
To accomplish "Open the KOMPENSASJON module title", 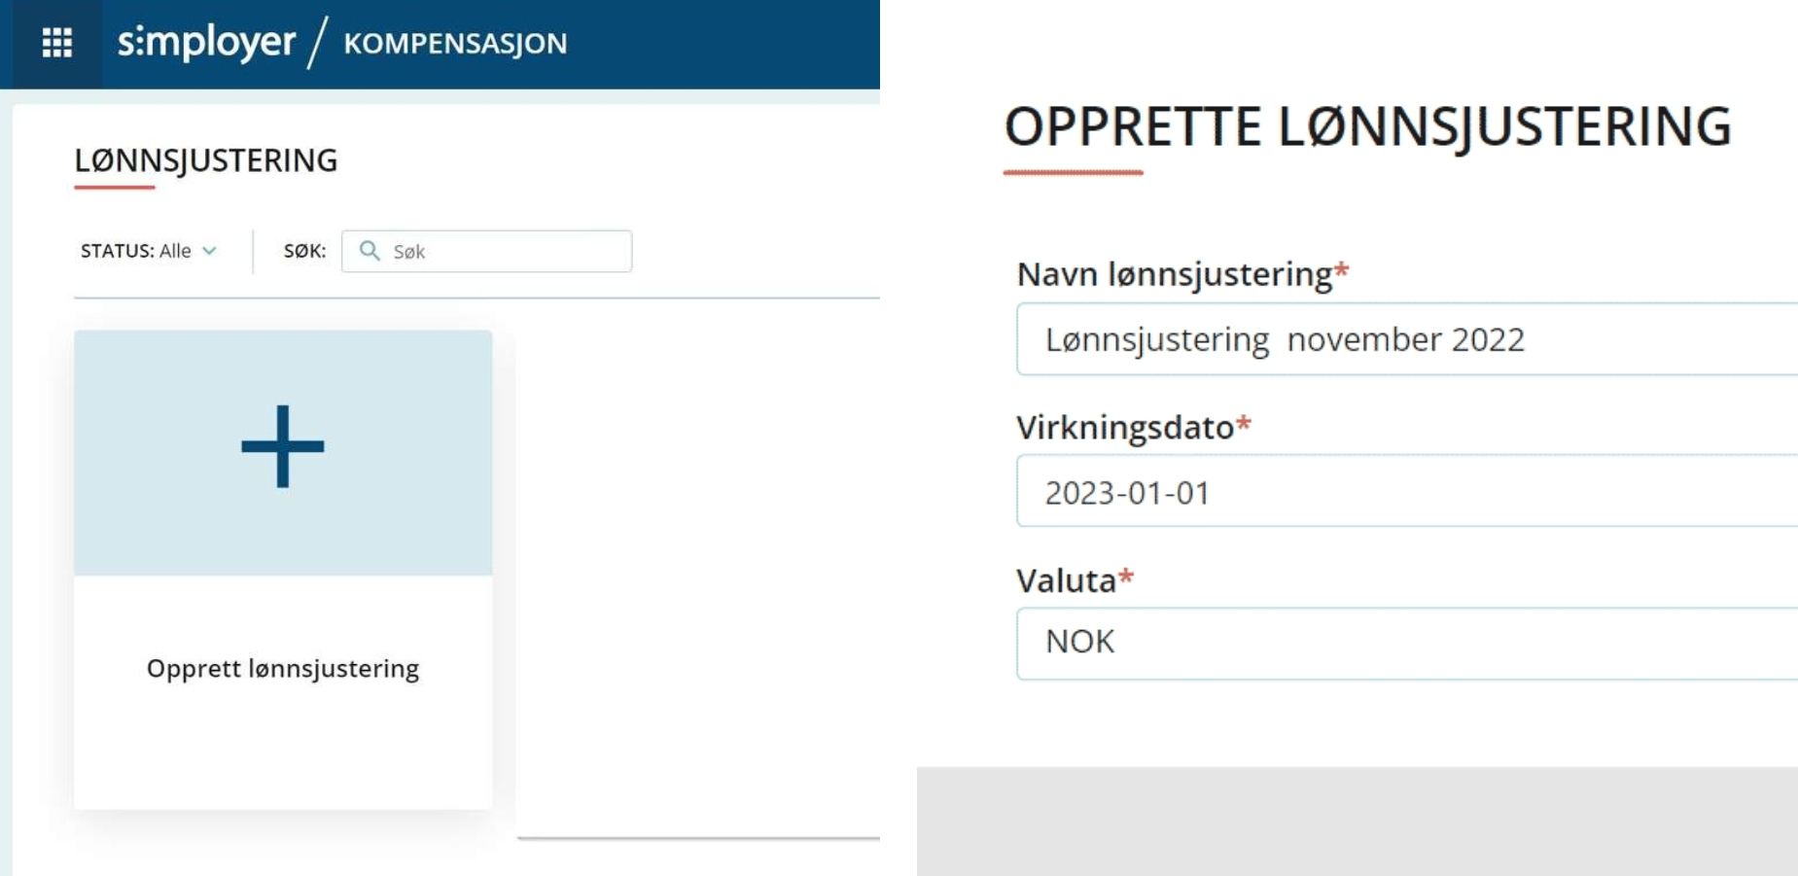I will click(455, 44).
